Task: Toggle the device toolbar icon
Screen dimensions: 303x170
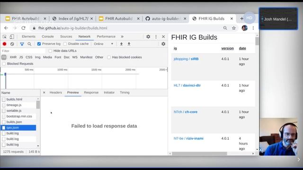Action: point(12,37)
